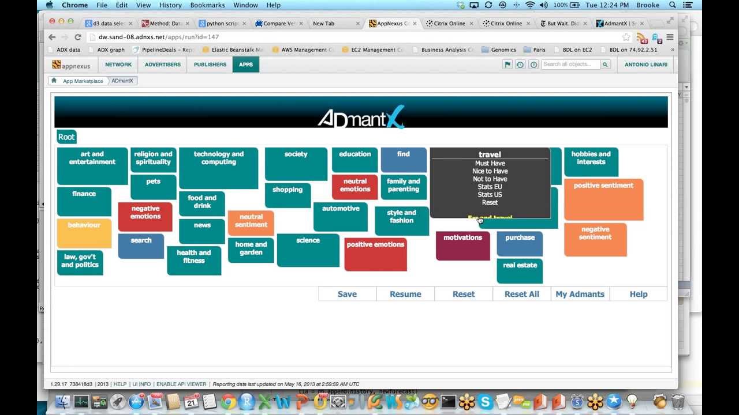
Task: Open the AirPlay display icon in the menu bar
Action: click(474, 5)
